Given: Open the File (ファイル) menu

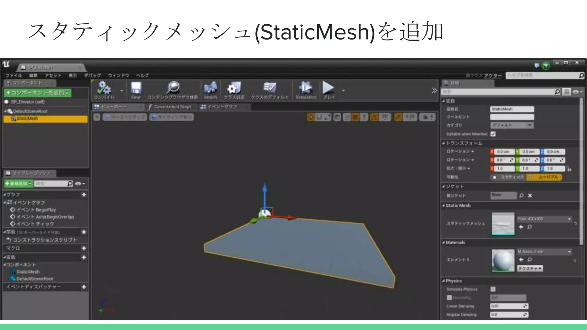Looking at the screenshot, I should (13, 75).
